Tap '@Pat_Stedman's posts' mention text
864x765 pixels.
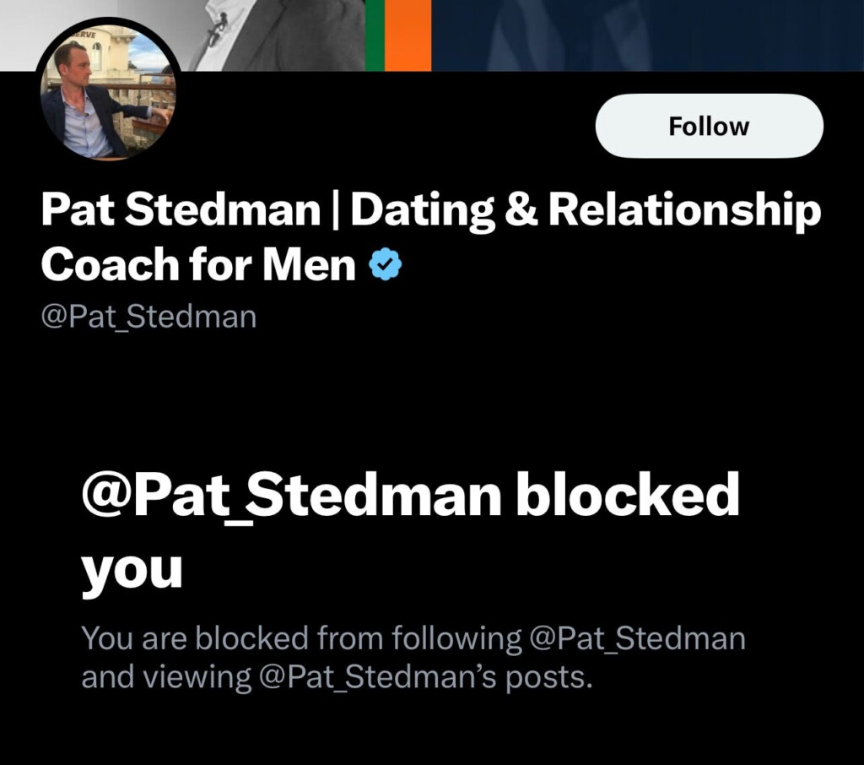coord(420,677)
